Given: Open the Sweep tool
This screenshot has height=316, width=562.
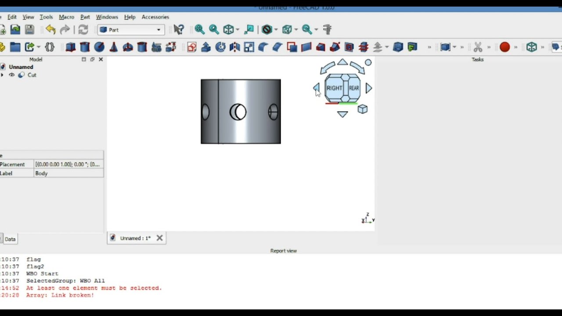Looking at the screenshot, I should coord(335,47).
